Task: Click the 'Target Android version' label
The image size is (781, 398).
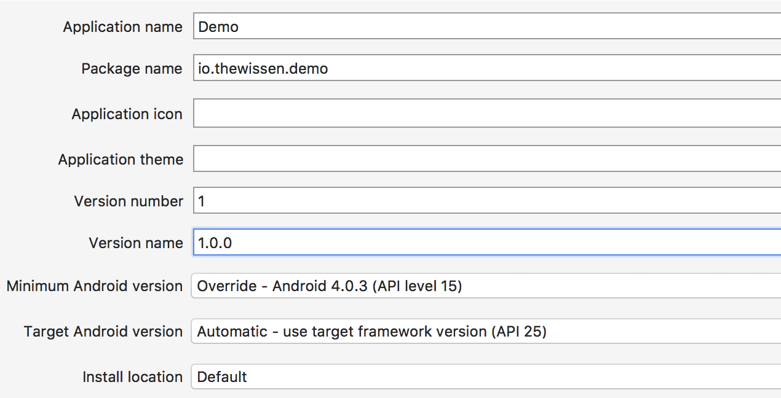Action: point(102,331)
